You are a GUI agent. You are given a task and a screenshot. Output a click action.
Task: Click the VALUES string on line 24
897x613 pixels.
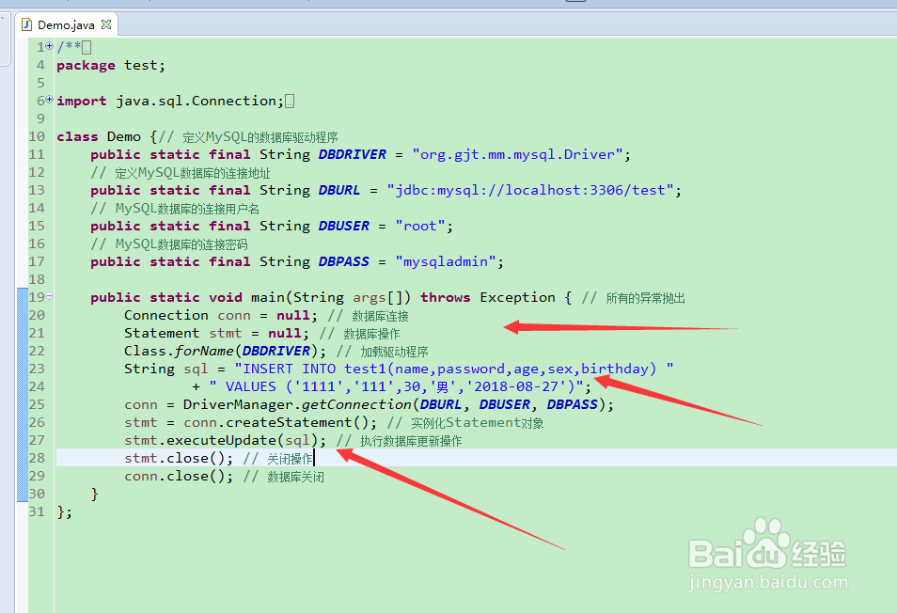pyautogui.click(x=397, y=386)
